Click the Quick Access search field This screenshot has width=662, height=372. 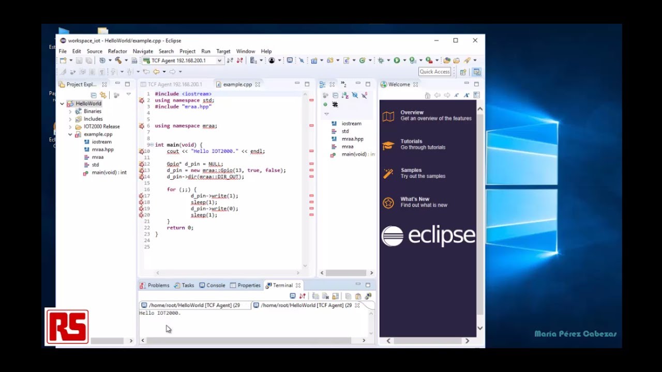[x=434, y=72]
